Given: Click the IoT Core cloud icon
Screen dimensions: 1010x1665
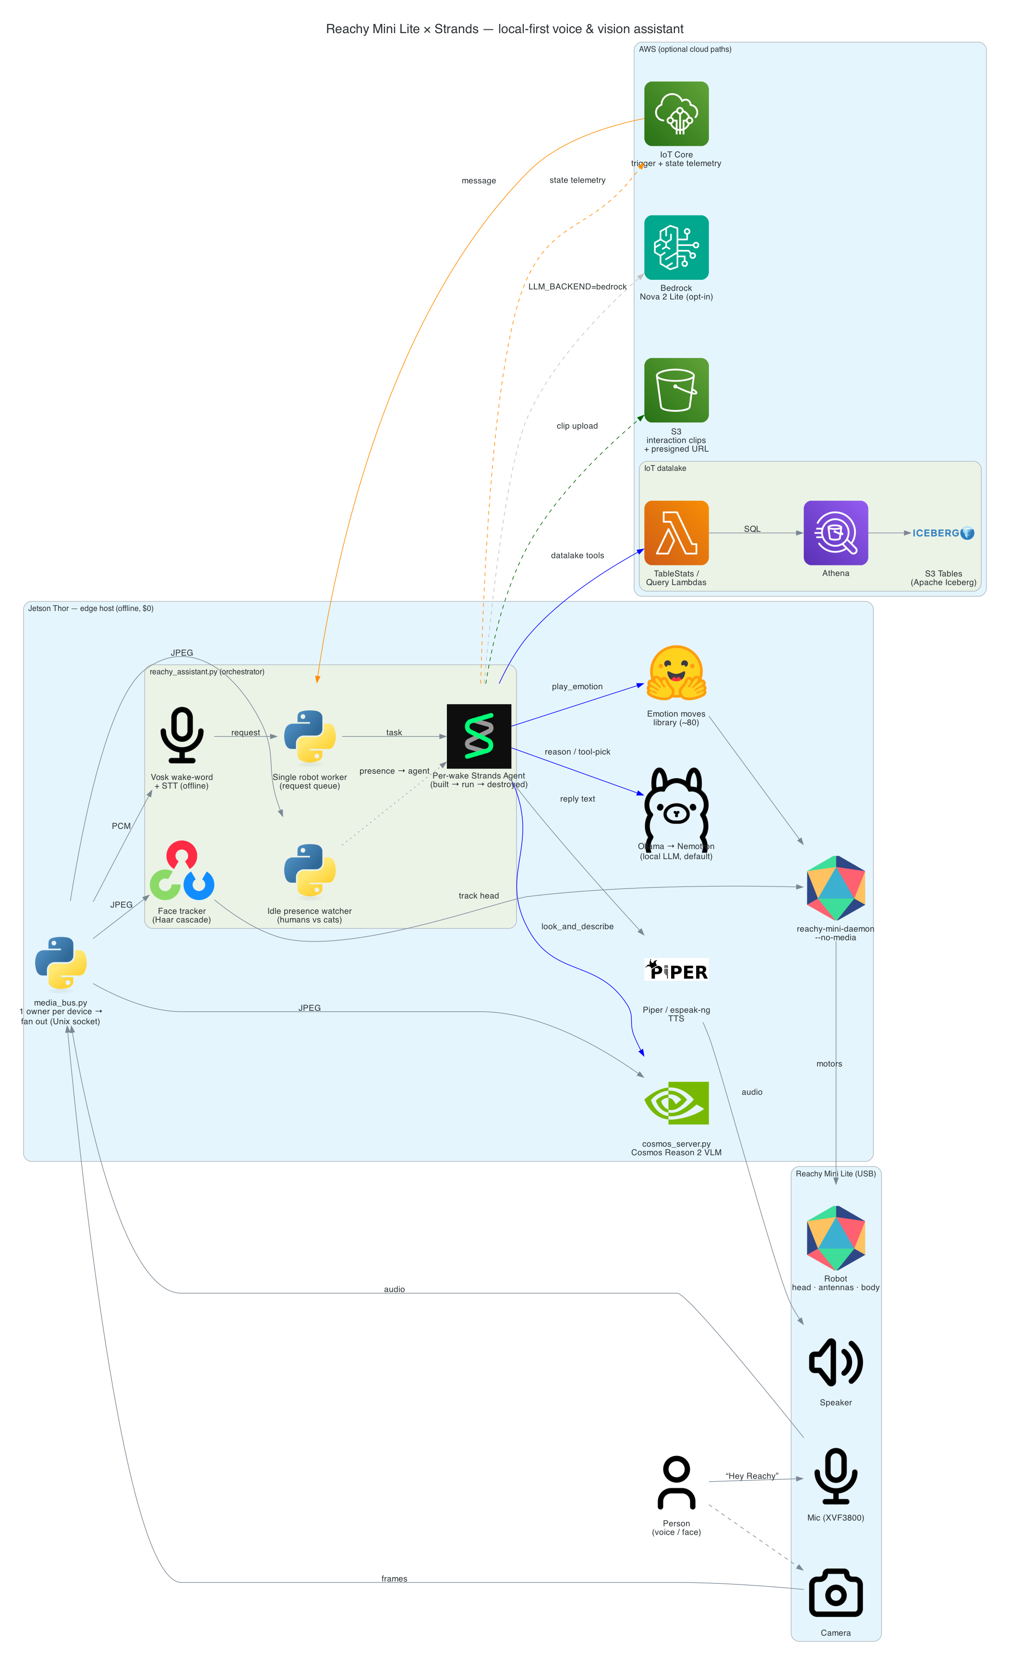Looking at the screenshot, I should (676, 114).
